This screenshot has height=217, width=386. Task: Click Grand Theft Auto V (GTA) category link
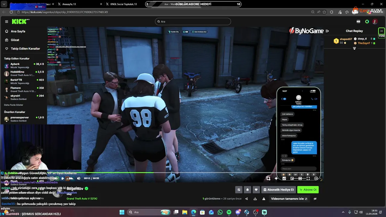82,199
